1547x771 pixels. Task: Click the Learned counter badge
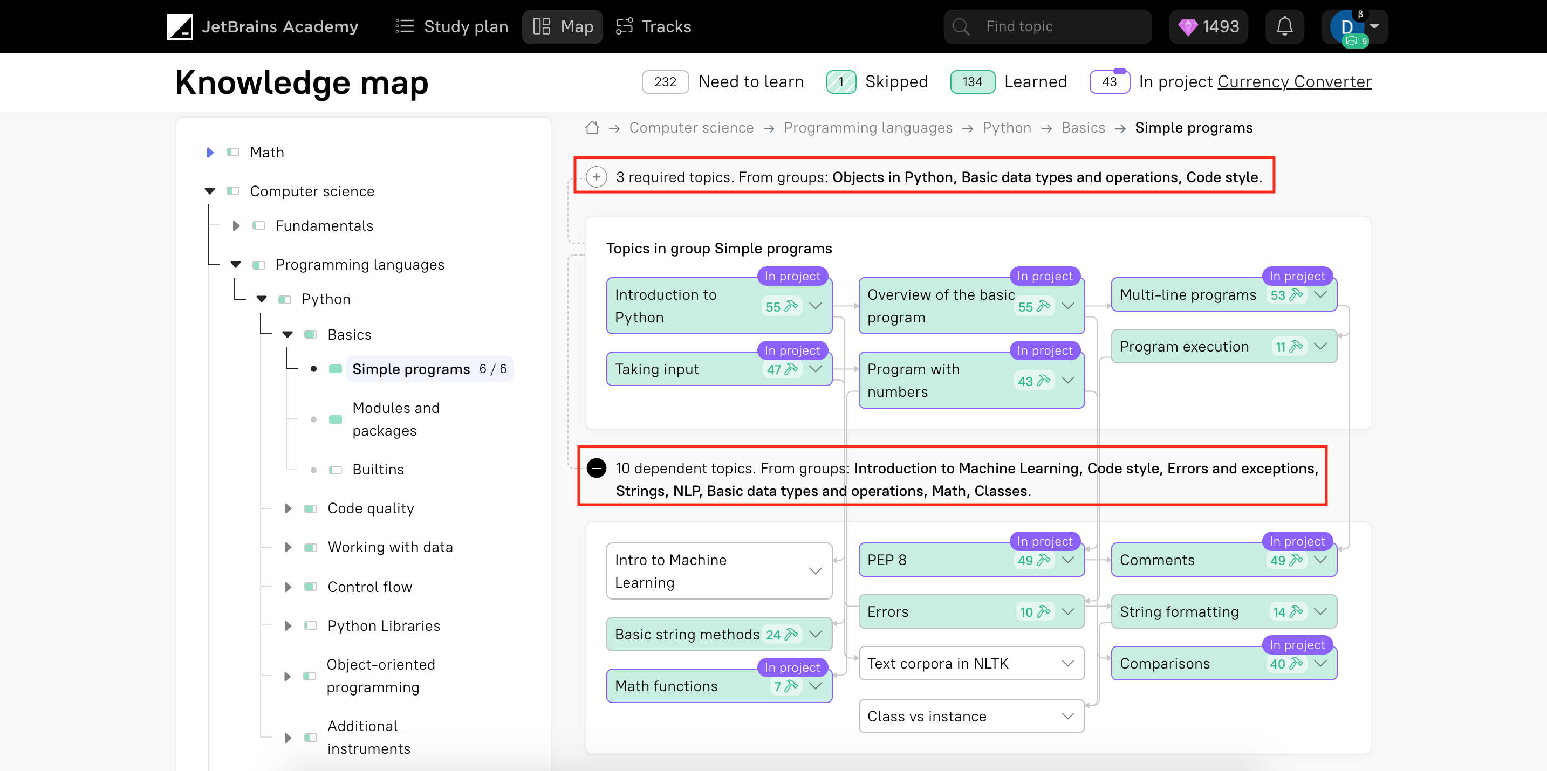click(973, 81)
